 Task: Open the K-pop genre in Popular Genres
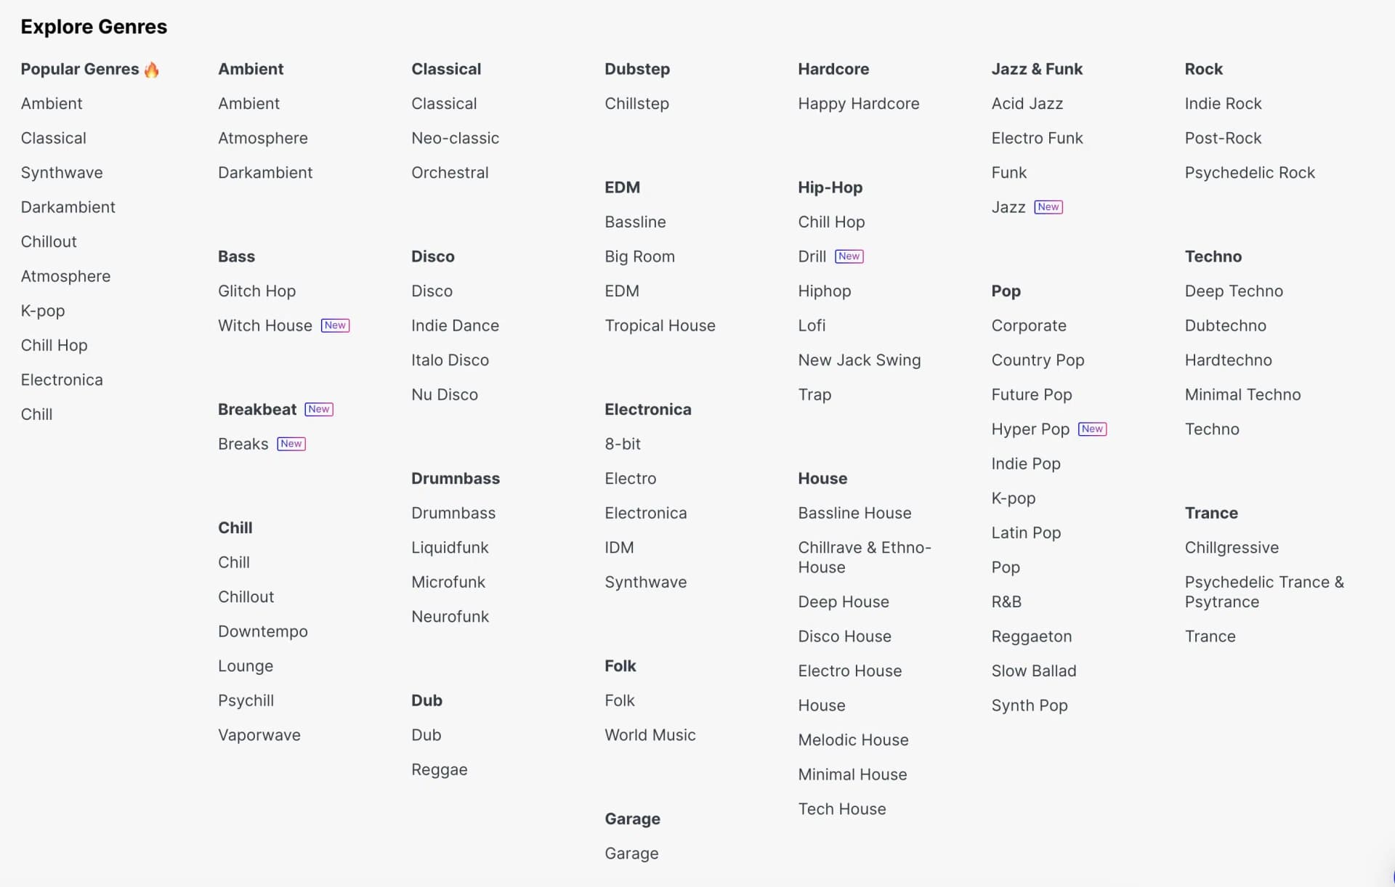coord(42,310)
